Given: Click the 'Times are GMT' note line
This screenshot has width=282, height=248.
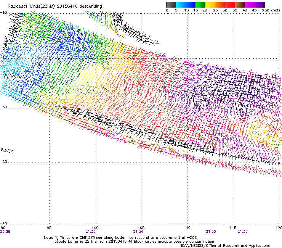Looking at the screenshot, I should pos(120,238).
